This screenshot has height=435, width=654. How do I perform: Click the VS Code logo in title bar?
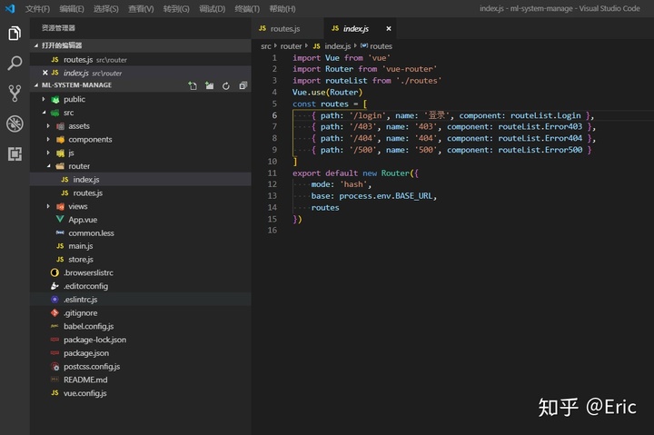pos(10,8)
